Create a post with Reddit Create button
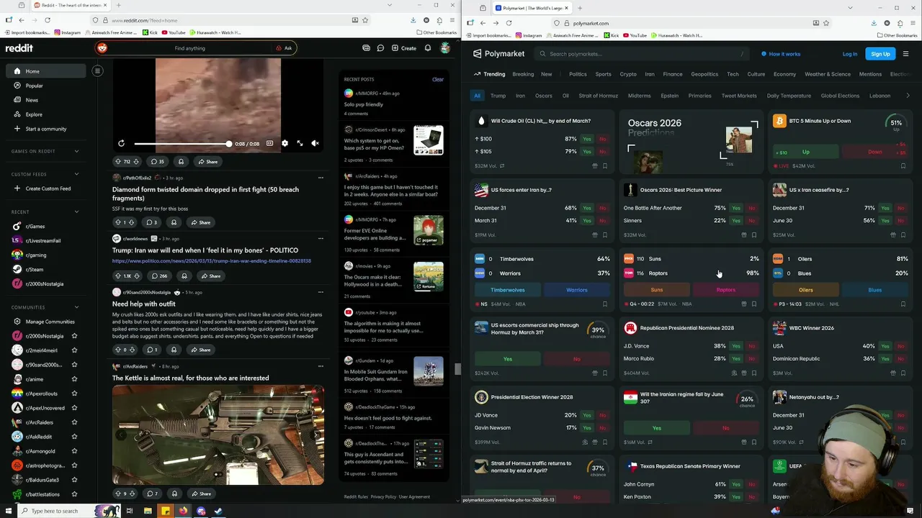The height and width of the screenshot is (518, 922). 404,48
